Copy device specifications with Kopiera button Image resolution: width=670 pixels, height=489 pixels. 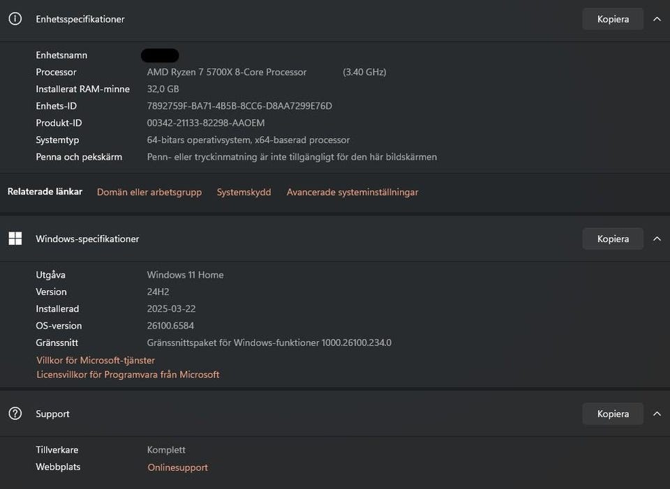[613, 19]
